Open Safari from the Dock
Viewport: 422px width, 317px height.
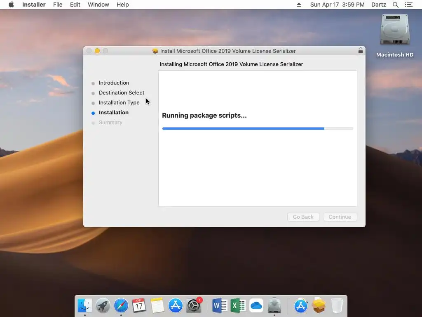pyautogui.click(x=121, y=305)
